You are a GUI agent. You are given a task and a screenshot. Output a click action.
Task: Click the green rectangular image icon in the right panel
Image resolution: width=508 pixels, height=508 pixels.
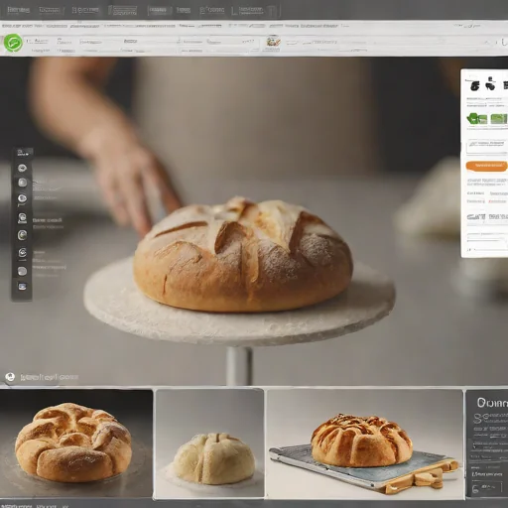click(x=499, y=118)
